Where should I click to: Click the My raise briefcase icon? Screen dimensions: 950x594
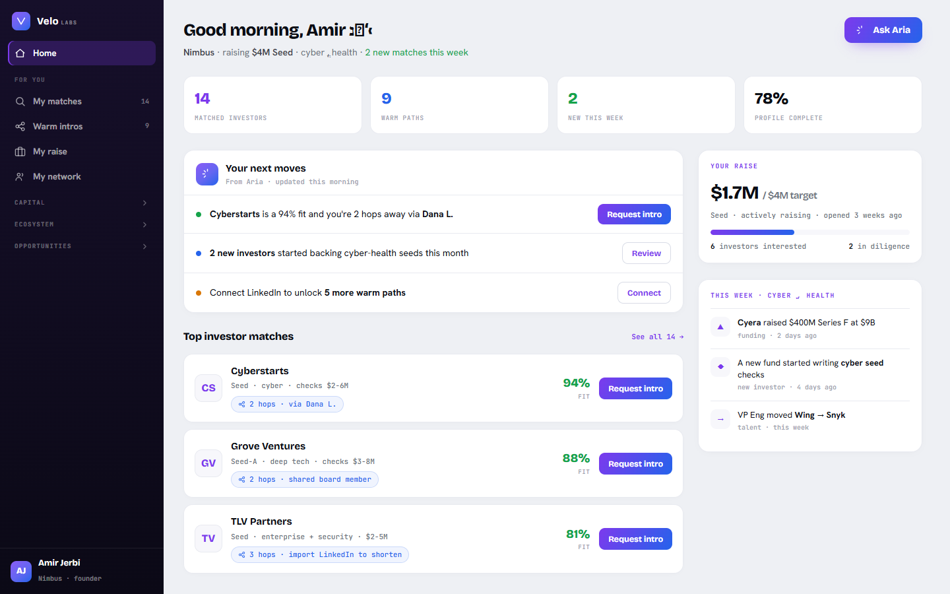pos(20,152)
